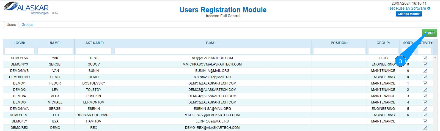The width and height of the screenshot is (440, 131).
Task: Click last name PUSHKIN
Action: (x=94, y=96)
